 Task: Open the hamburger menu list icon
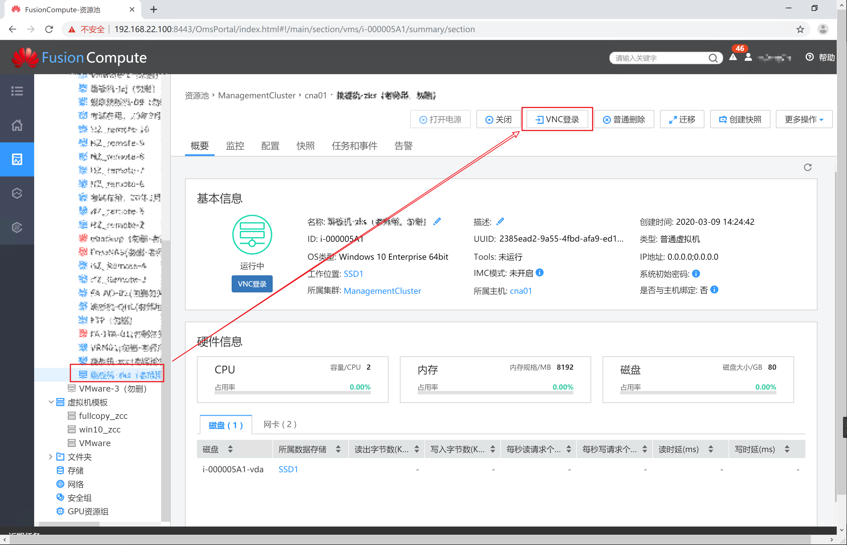click(x=17, y=91)
